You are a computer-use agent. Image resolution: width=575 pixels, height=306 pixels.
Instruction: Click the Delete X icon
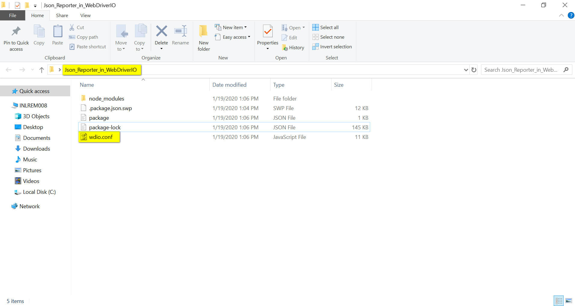pyautogui.click(x=161, y=31)
